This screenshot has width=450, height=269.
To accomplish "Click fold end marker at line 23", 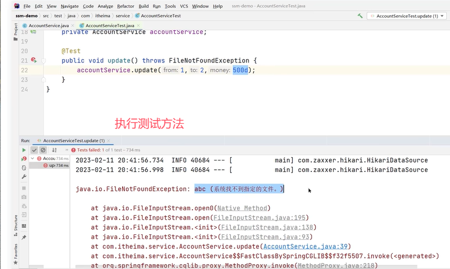I will 44,80.
